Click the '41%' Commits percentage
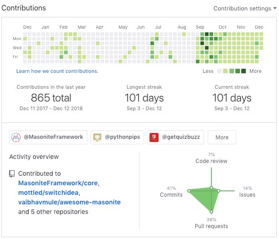This screenshot has height=239, width=279. tap(171, 188)
